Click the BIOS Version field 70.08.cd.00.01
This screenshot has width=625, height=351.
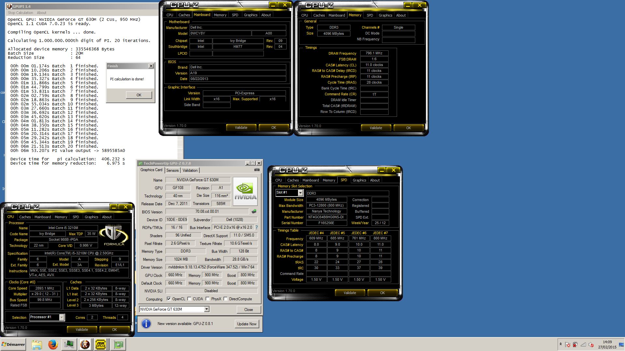207,211
